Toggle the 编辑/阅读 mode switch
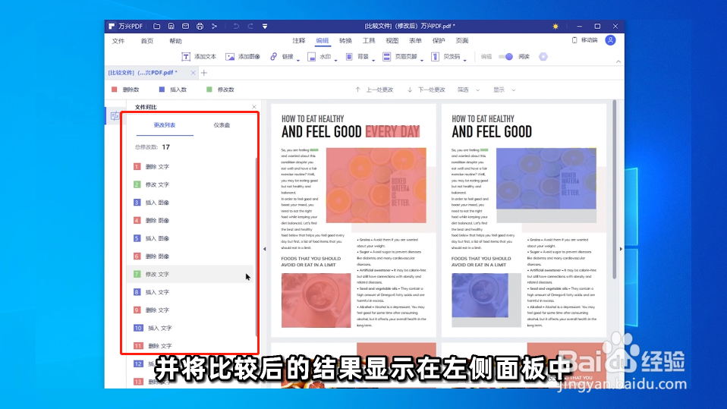 [505, 57]
